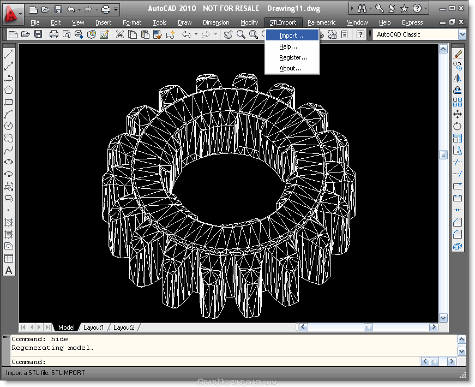Open the AutoCAD application menu button

13,14
